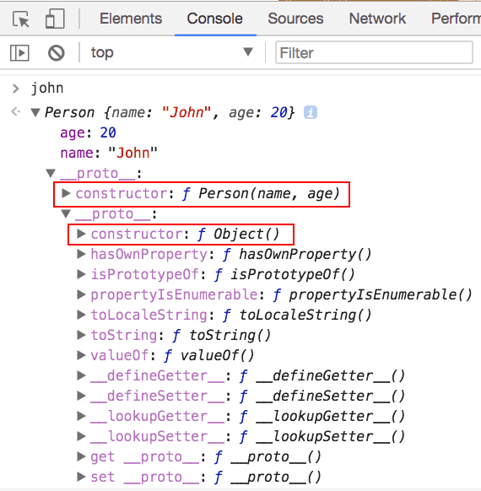Show the console sidebar panel icon
Image resolution: width=481 pixels, height=491 pixels.
(19, 53)
